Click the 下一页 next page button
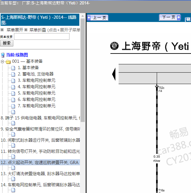Image resolution: width=191 pixels, height=193 pixels. pyautogui.click(x=170, y=17)
